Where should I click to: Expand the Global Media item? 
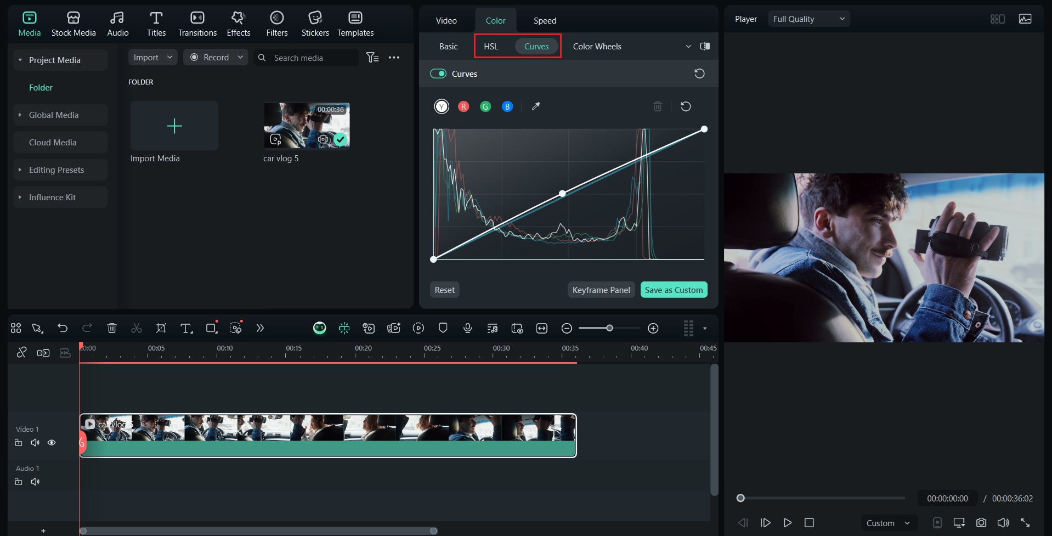(x=20, y=115)
